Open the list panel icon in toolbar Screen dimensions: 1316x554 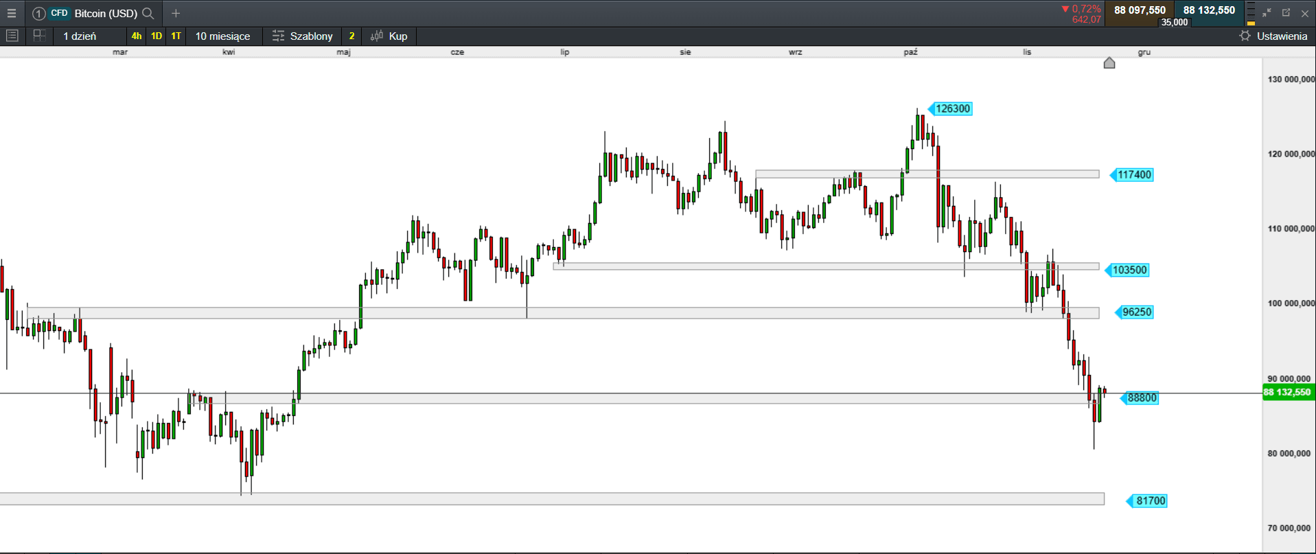pyautogui.click(x=12, y=36)
